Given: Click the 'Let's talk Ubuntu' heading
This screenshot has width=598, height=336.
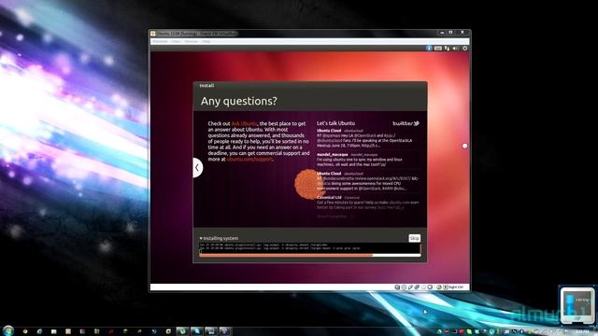Looking at the screenshot, I should pyautogui.click(x=335, y=123).
